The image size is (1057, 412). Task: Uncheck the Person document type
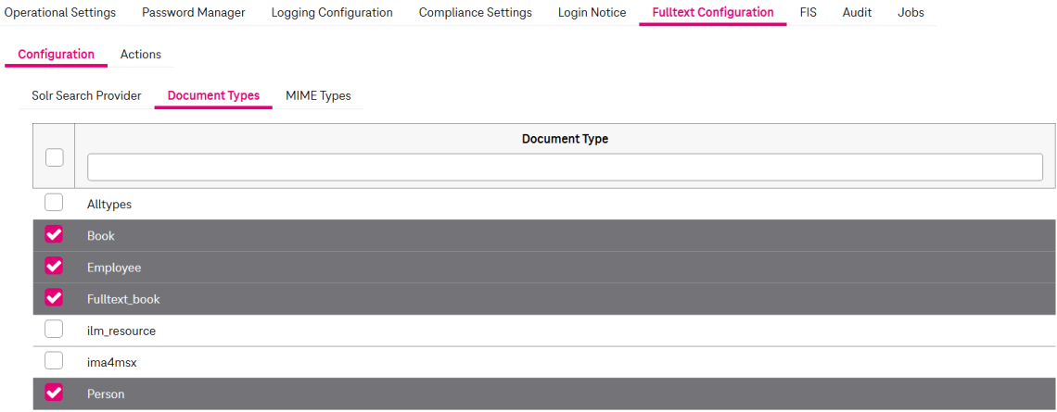(x=54, y=393)
